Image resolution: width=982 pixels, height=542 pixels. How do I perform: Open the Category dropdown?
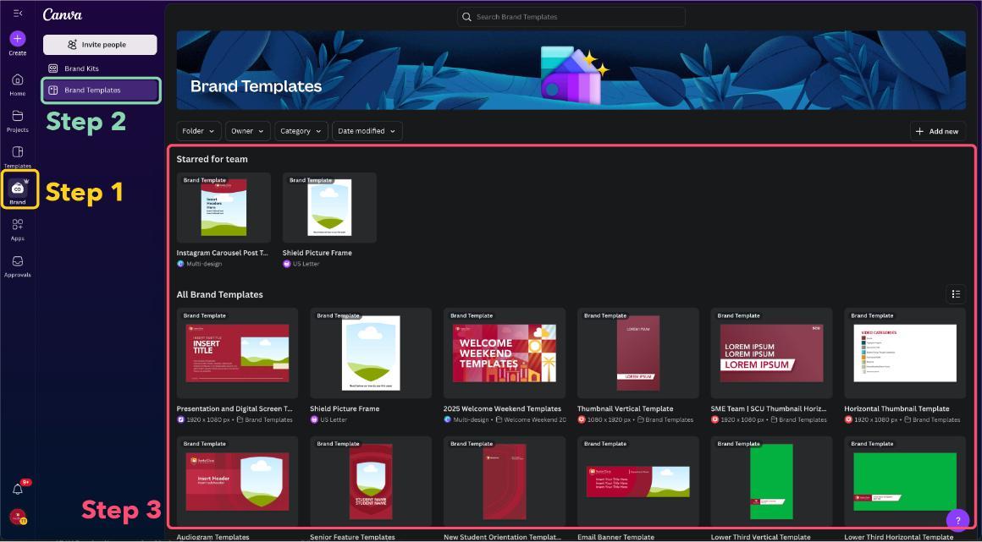click(x=300, y=131)
